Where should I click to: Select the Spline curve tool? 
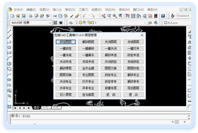9,74
